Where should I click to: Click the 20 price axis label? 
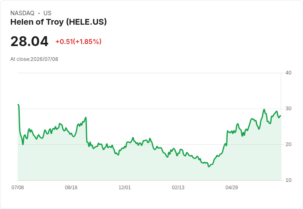point(288,144)
